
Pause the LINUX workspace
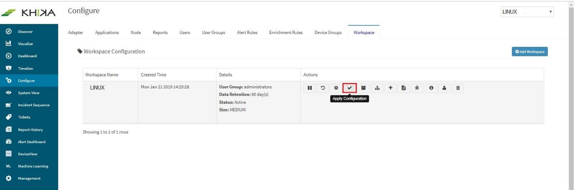[309, 88]
